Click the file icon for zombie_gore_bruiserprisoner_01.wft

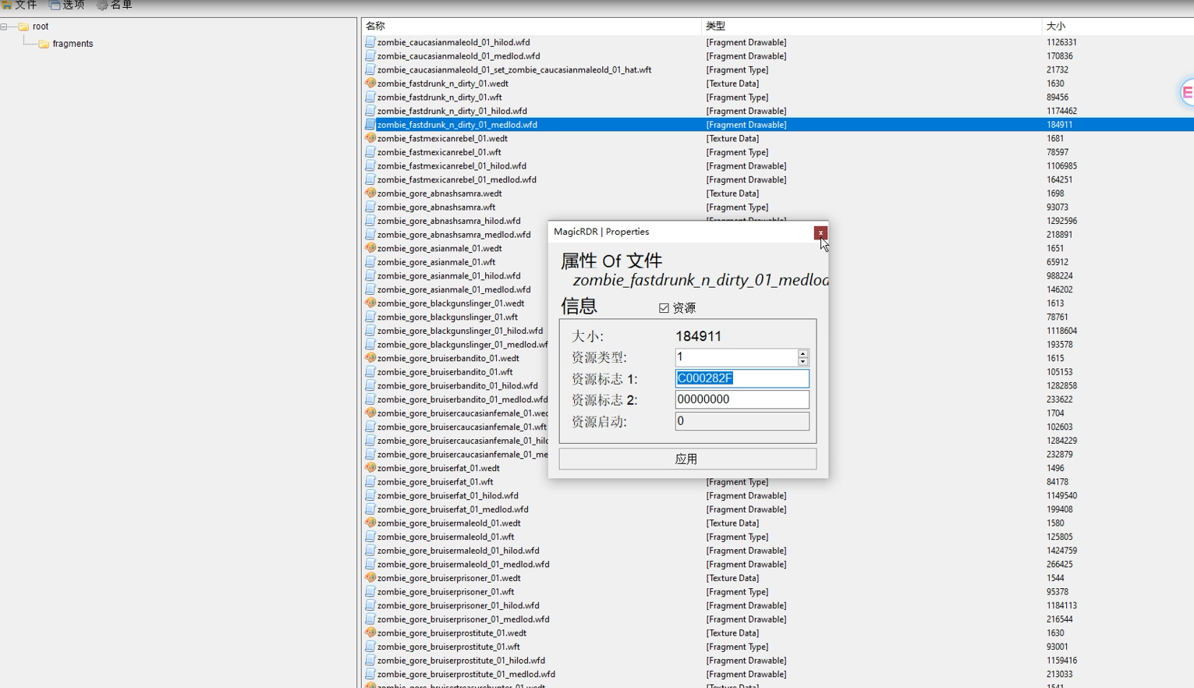370,592
